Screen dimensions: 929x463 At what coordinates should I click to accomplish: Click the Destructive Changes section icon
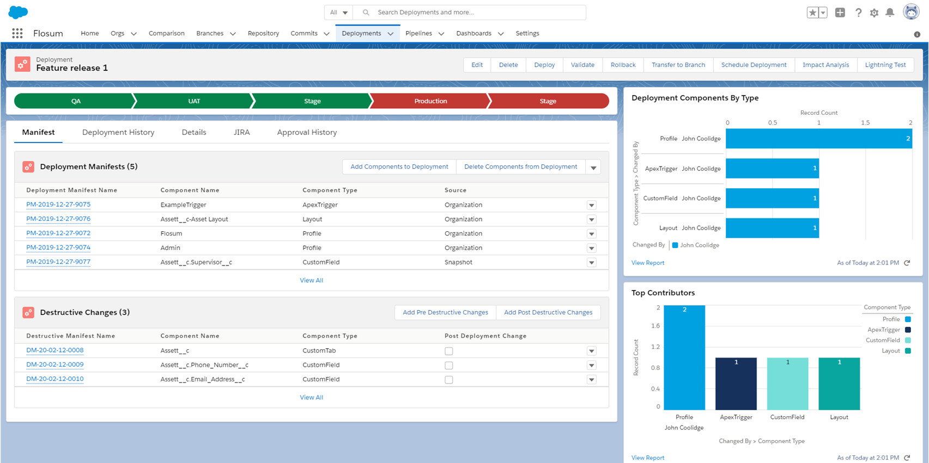(x=28, y=313)
